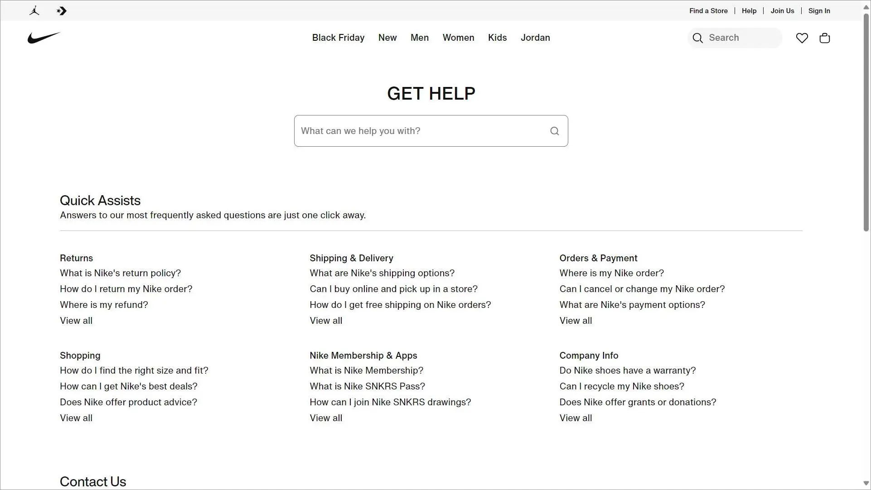
Task: Click the vertical scrollbar thumb
Action: pos(866,122)
